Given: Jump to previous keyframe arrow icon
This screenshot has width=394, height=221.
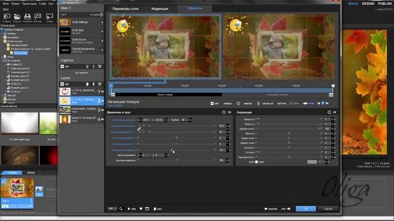Looking at the screenshot, I should point(319,103).
